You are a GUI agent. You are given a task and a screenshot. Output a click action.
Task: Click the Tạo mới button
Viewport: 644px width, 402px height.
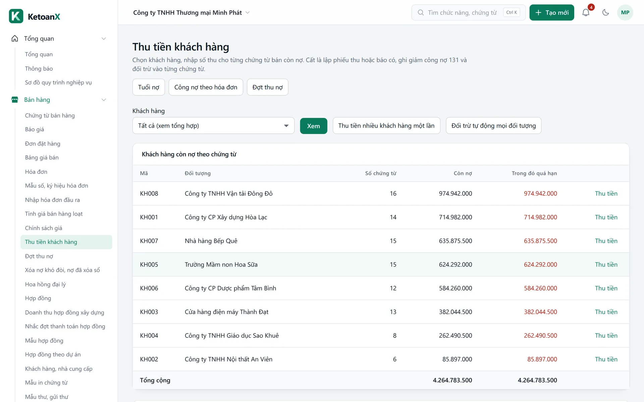(552, 13)
